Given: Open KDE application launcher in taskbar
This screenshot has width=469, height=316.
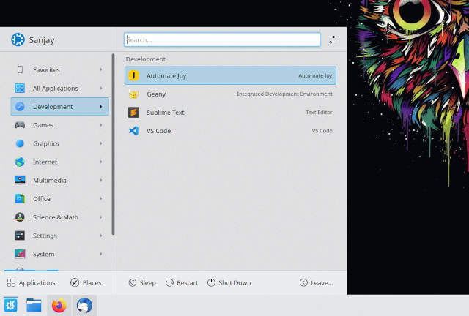Looking at the screenshot, I should click(11, 305).
